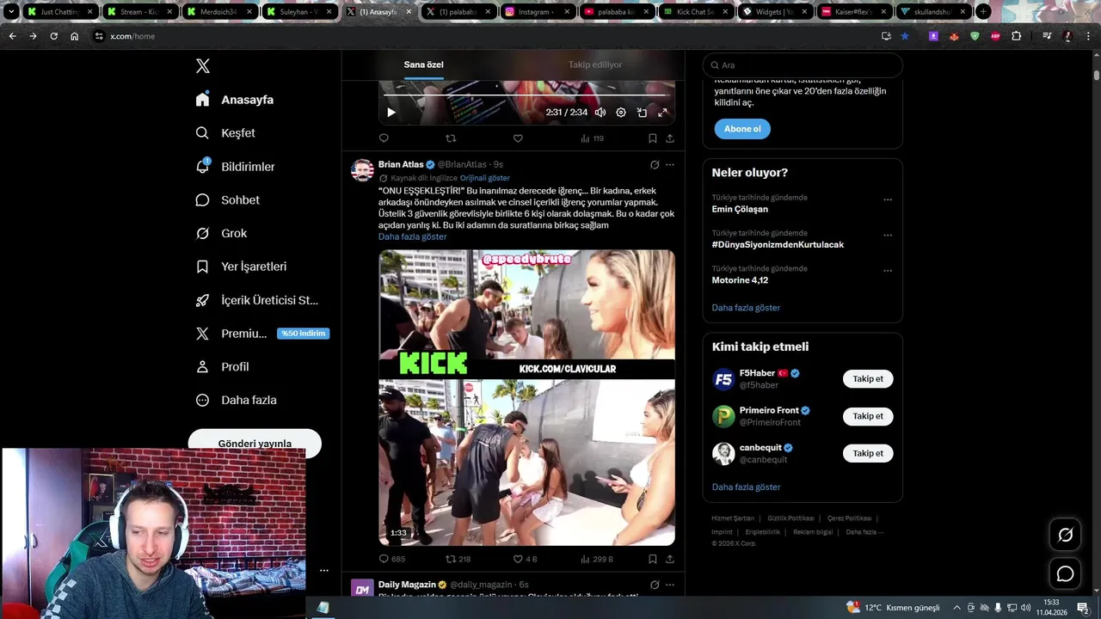
Task: Open Grok from the sidebar
Action: 221,233
